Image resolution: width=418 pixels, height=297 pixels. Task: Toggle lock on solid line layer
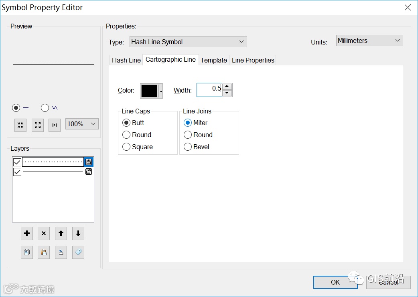click(89, 172)
